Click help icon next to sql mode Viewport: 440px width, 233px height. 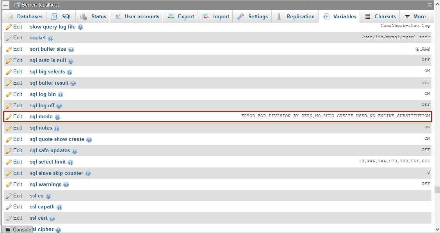pyautogui.click(x=57, y=117)
